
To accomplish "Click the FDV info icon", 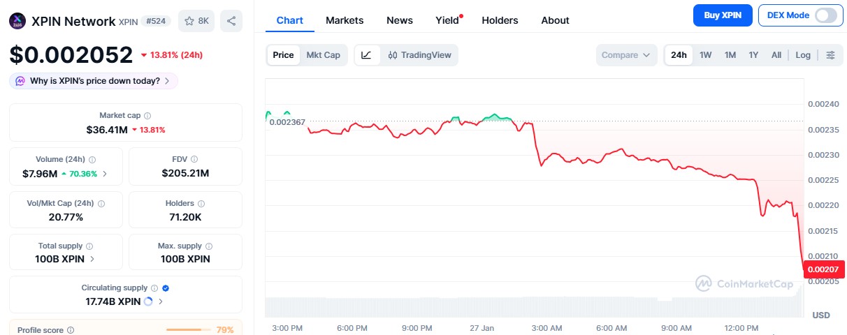I will pyautogui.click(x=194, y=160).
